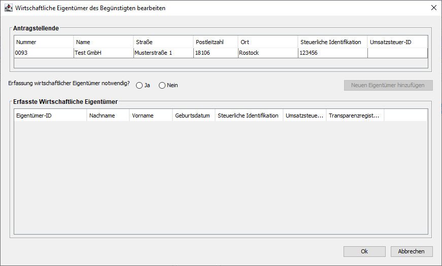Click the empty Umsatzsteuer-ID cell in Antragstellende

pos(397,53)
